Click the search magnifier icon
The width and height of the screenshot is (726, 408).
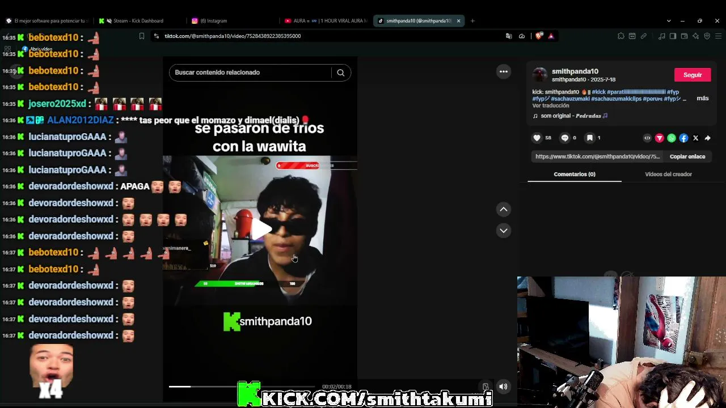[340, 73]
